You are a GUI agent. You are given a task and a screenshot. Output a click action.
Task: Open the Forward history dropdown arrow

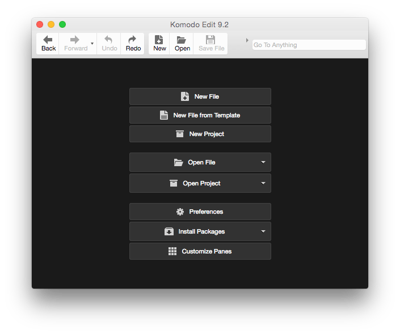(92, 44)
